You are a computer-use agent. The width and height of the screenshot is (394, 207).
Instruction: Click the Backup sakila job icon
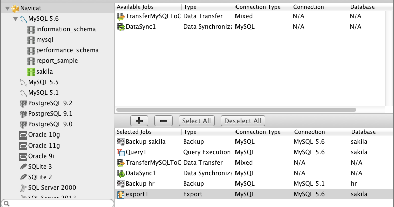(121, 142)
